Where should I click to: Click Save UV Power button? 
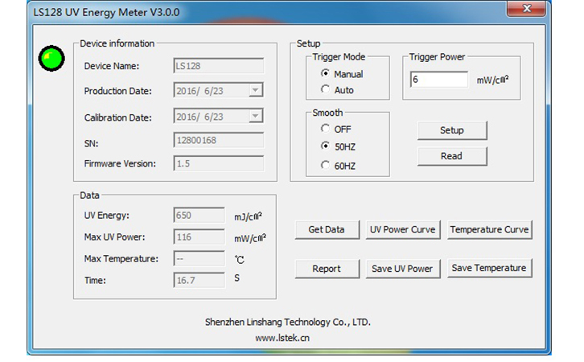click(x=402, y=269)
